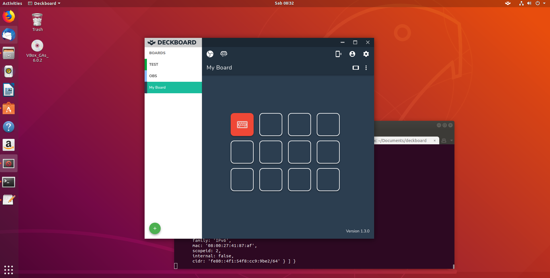
Task: Open the user account icon
Action: [352, 54]
